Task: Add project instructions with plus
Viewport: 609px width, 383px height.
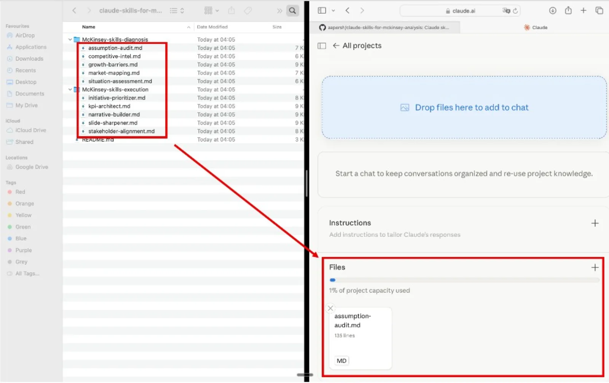Action: pyautogui.click(x=595, y=223)
